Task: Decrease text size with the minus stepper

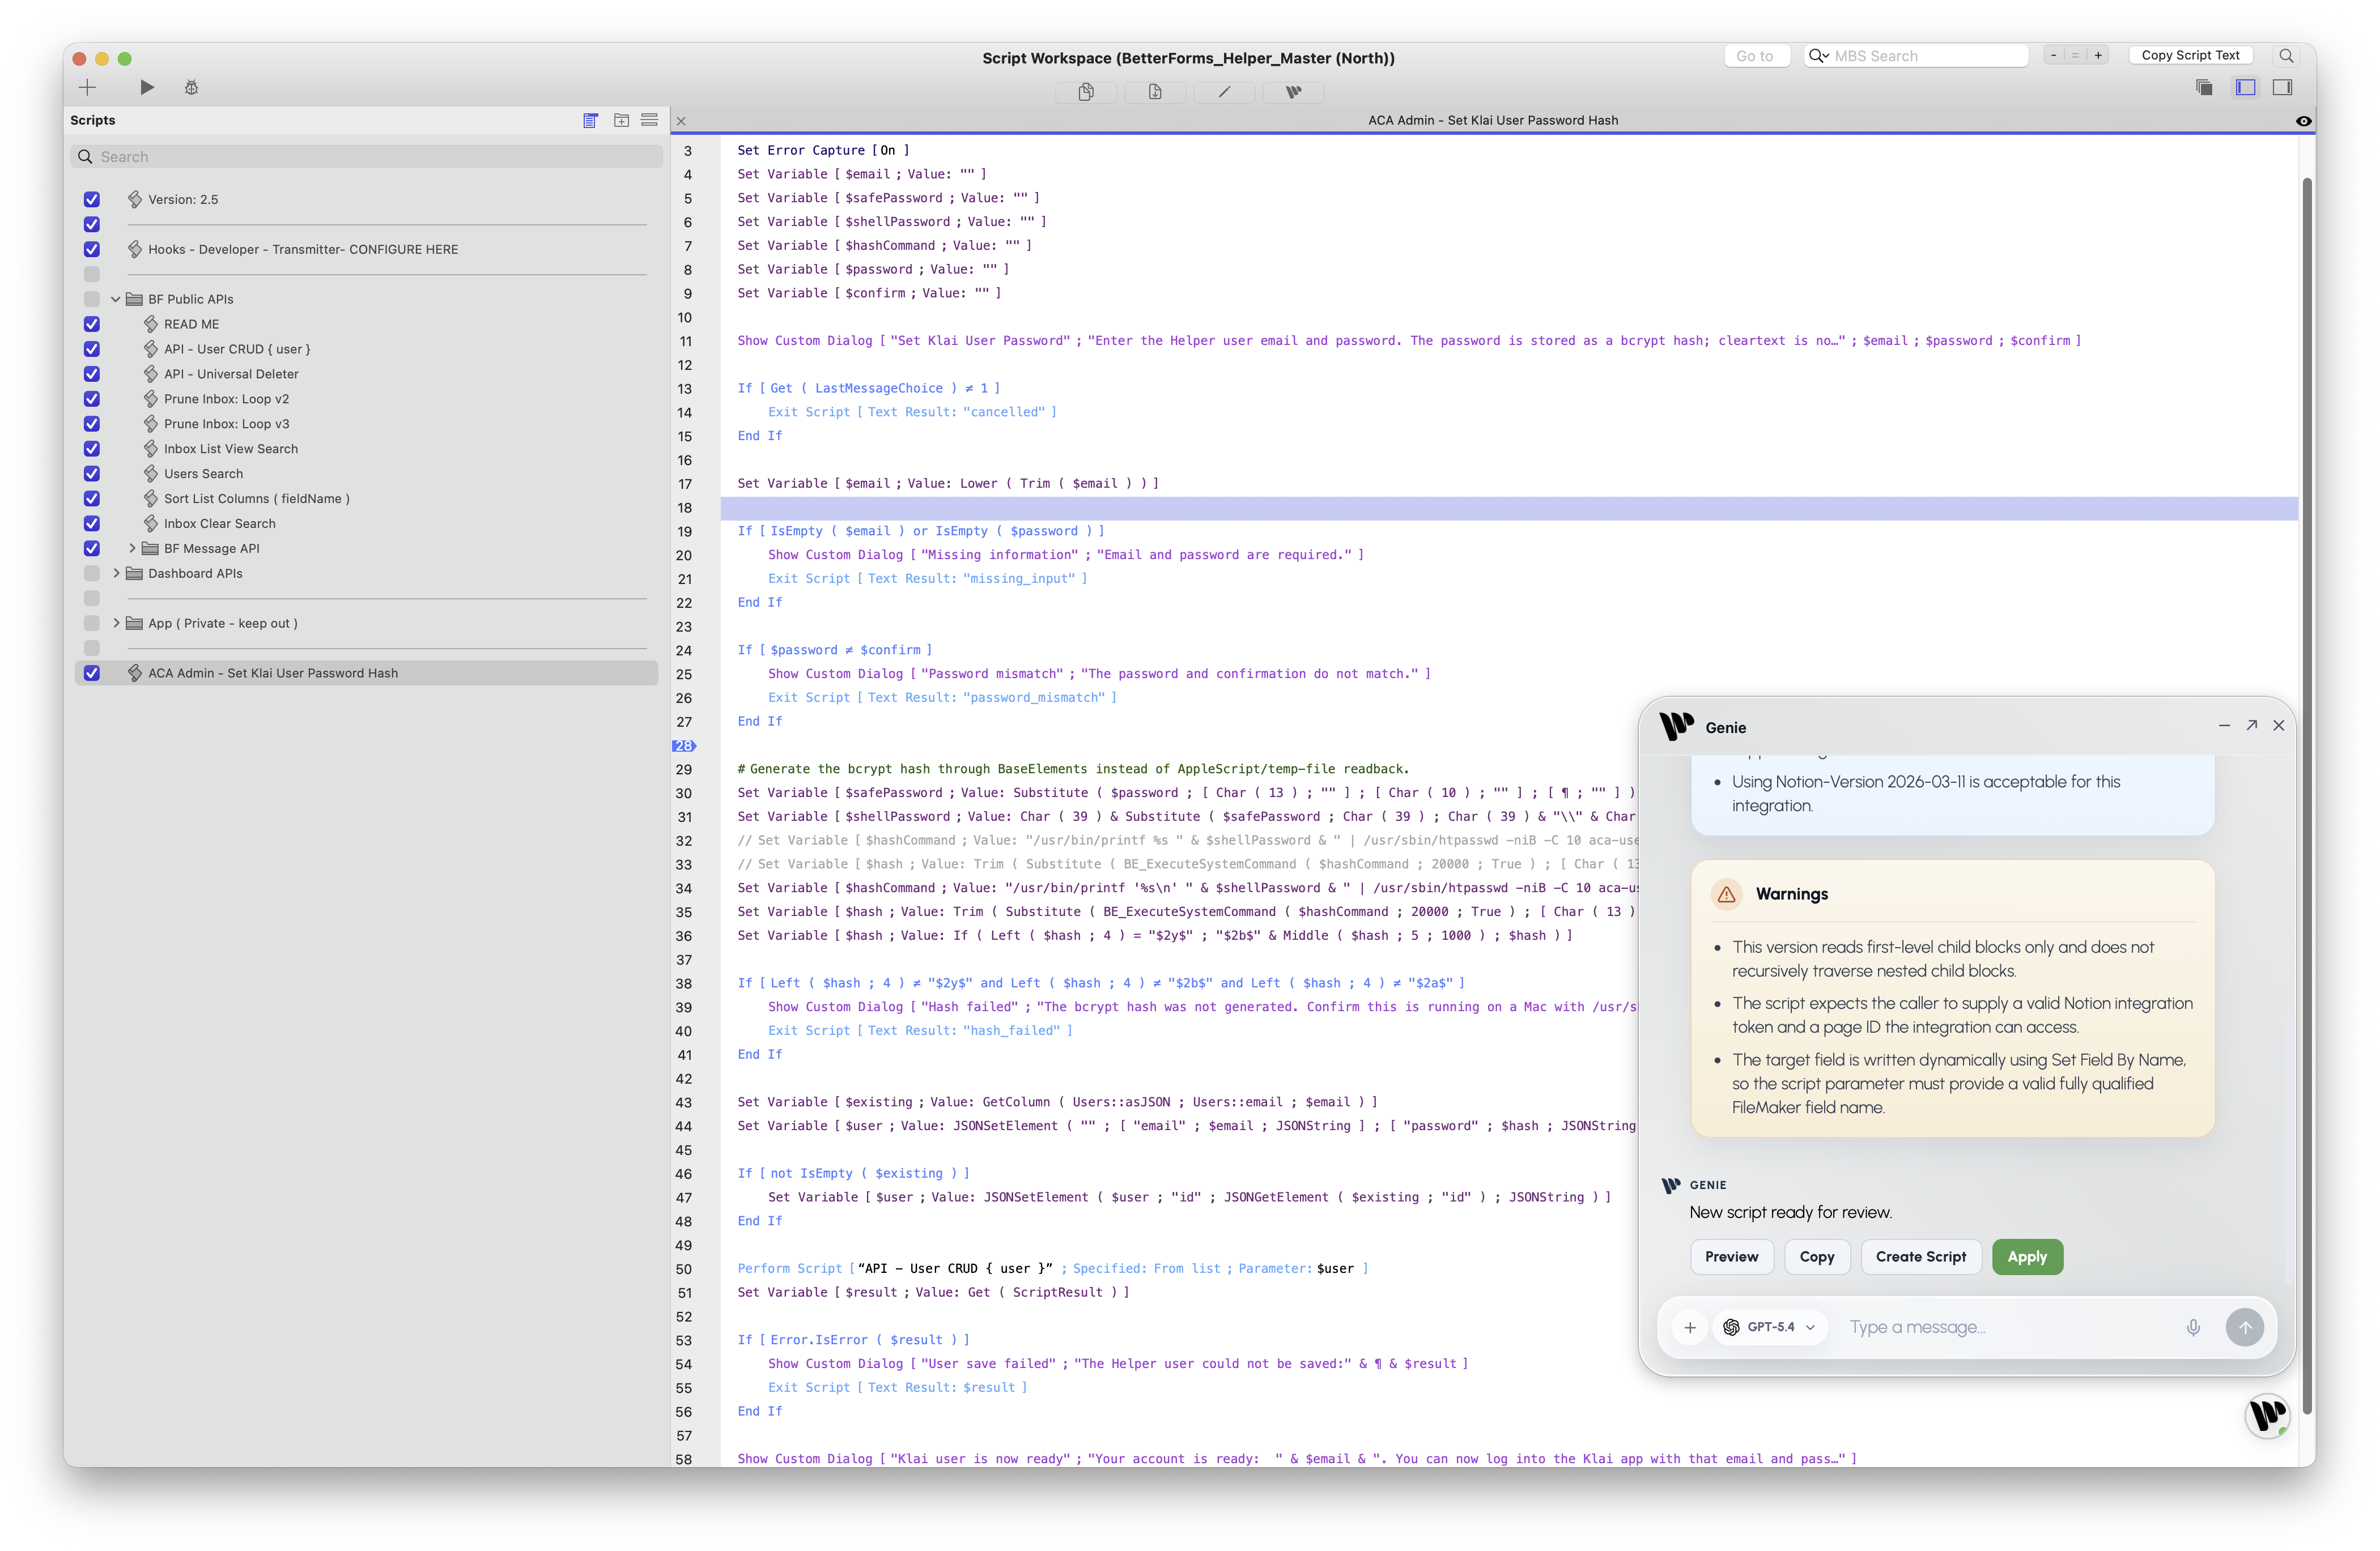Action: pyautogui.click(x=2054, y=56)
